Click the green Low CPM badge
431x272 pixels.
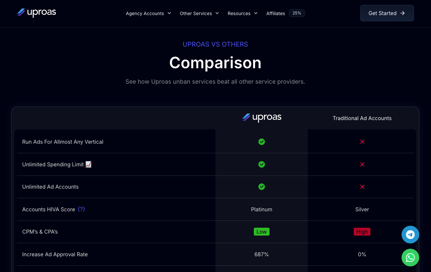pyautogui.click(x=261, y=232)
